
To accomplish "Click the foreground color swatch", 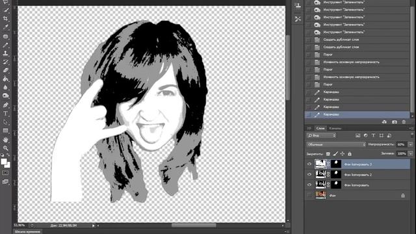I will tap(4, 162).
